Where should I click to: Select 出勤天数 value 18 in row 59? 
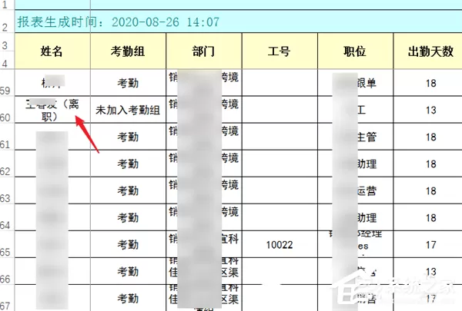[428, 83]
